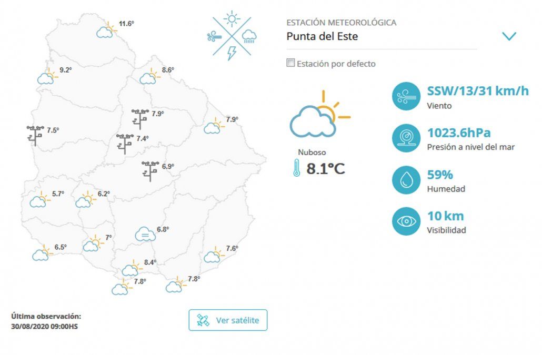The height and width of the screenshot is (355, 542).
Task: Click the satellite icon in Ver satélite
Action: click(x=203, y=320)
